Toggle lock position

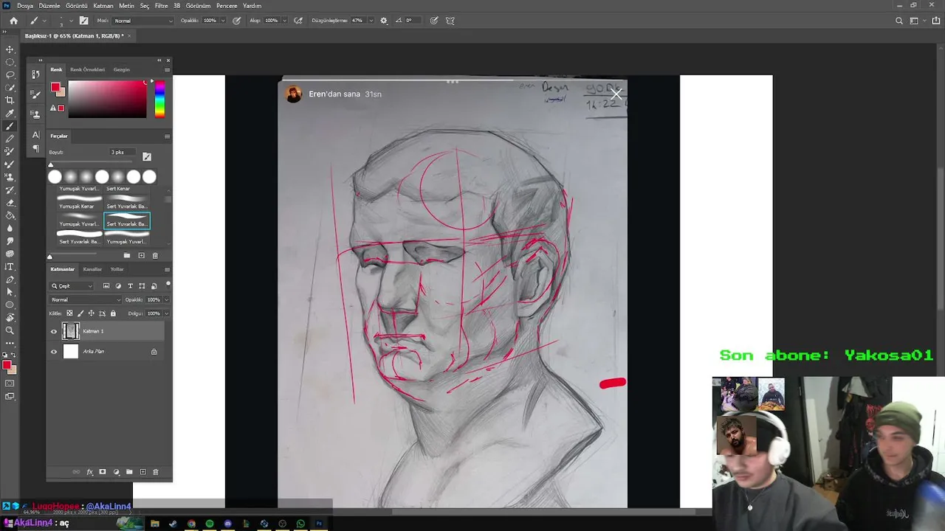tap(92, 313)
